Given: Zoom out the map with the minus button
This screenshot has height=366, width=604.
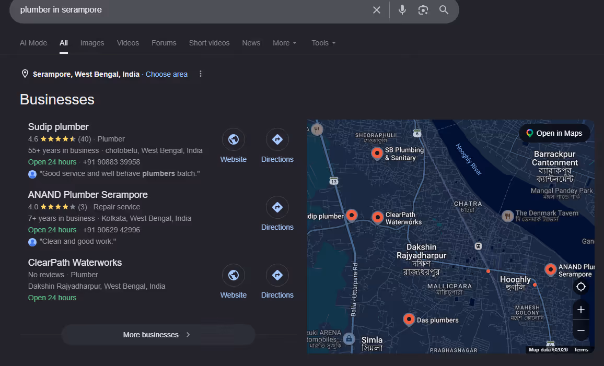Looking at the screenshot, I should point(581,330).
